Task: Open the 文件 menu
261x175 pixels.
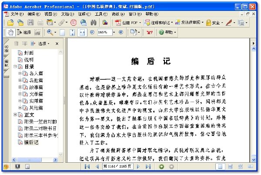Action: [x=17, y=14]
